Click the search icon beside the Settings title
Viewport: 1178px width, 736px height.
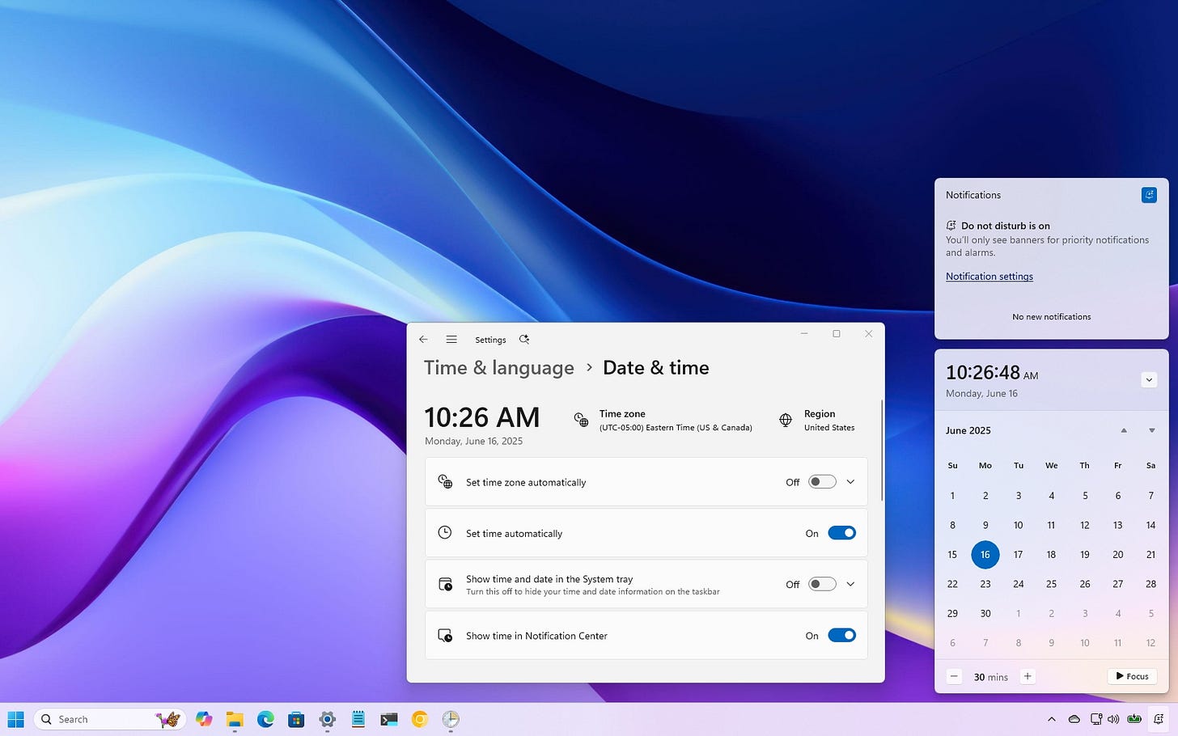[524, 339]
